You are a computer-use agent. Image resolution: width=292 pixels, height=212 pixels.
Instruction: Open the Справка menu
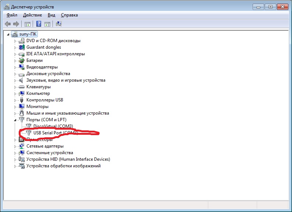click(x=69, y=15)
